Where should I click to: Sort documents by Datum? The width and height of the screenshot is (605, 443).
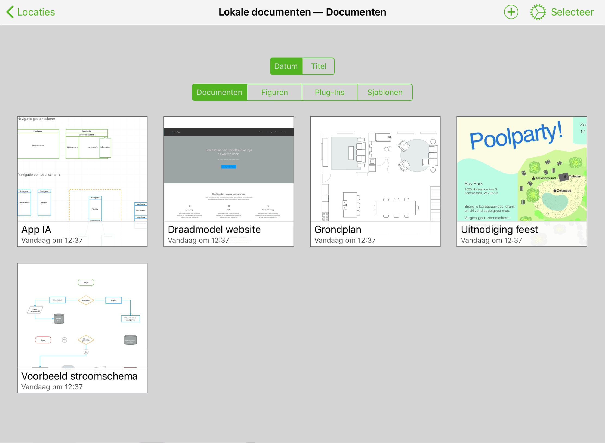[286, 66]
